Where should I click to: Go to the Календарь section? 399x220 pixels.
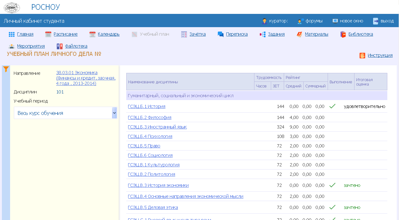pyautogui.click(x=109, y=34)
